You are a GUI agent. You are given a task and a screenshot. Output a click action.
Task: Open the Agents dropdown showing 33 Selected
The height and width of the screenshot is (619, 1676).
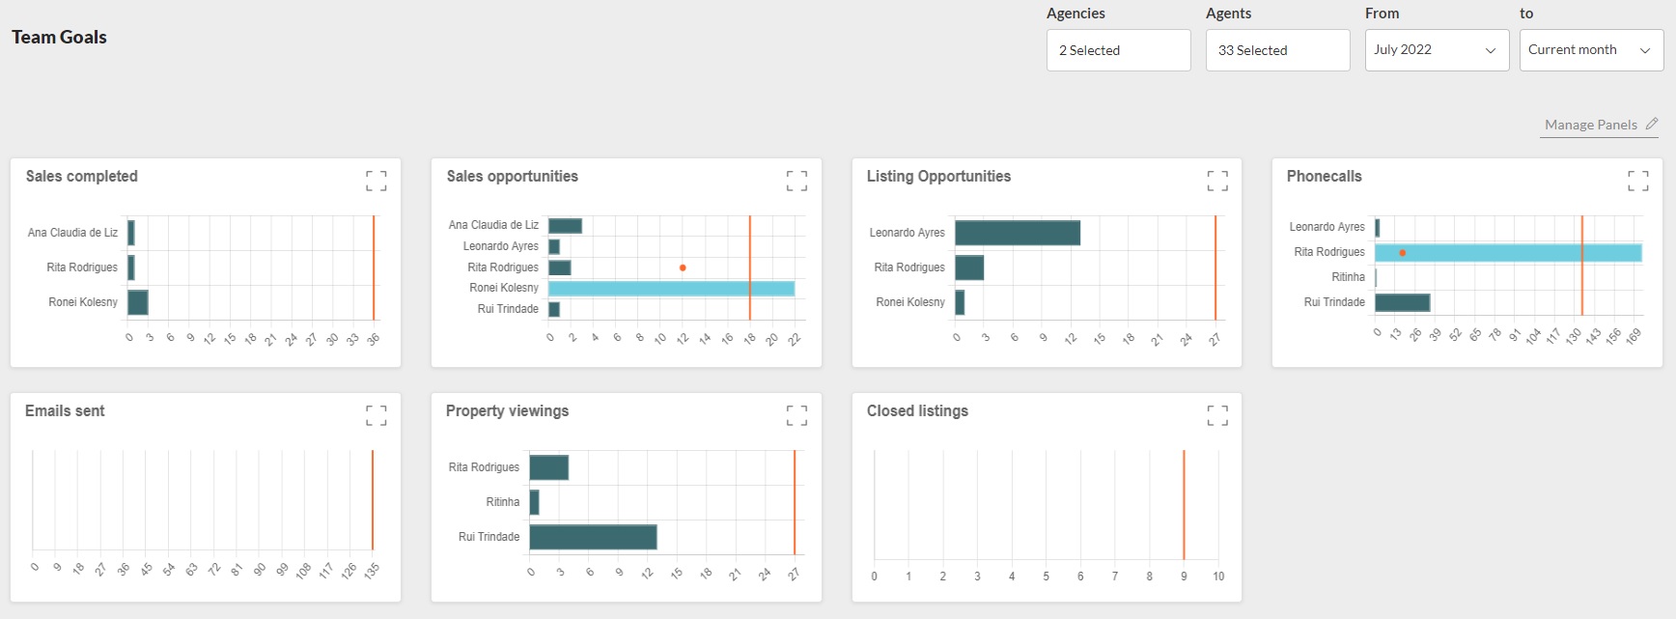(x=1277, y=50)
